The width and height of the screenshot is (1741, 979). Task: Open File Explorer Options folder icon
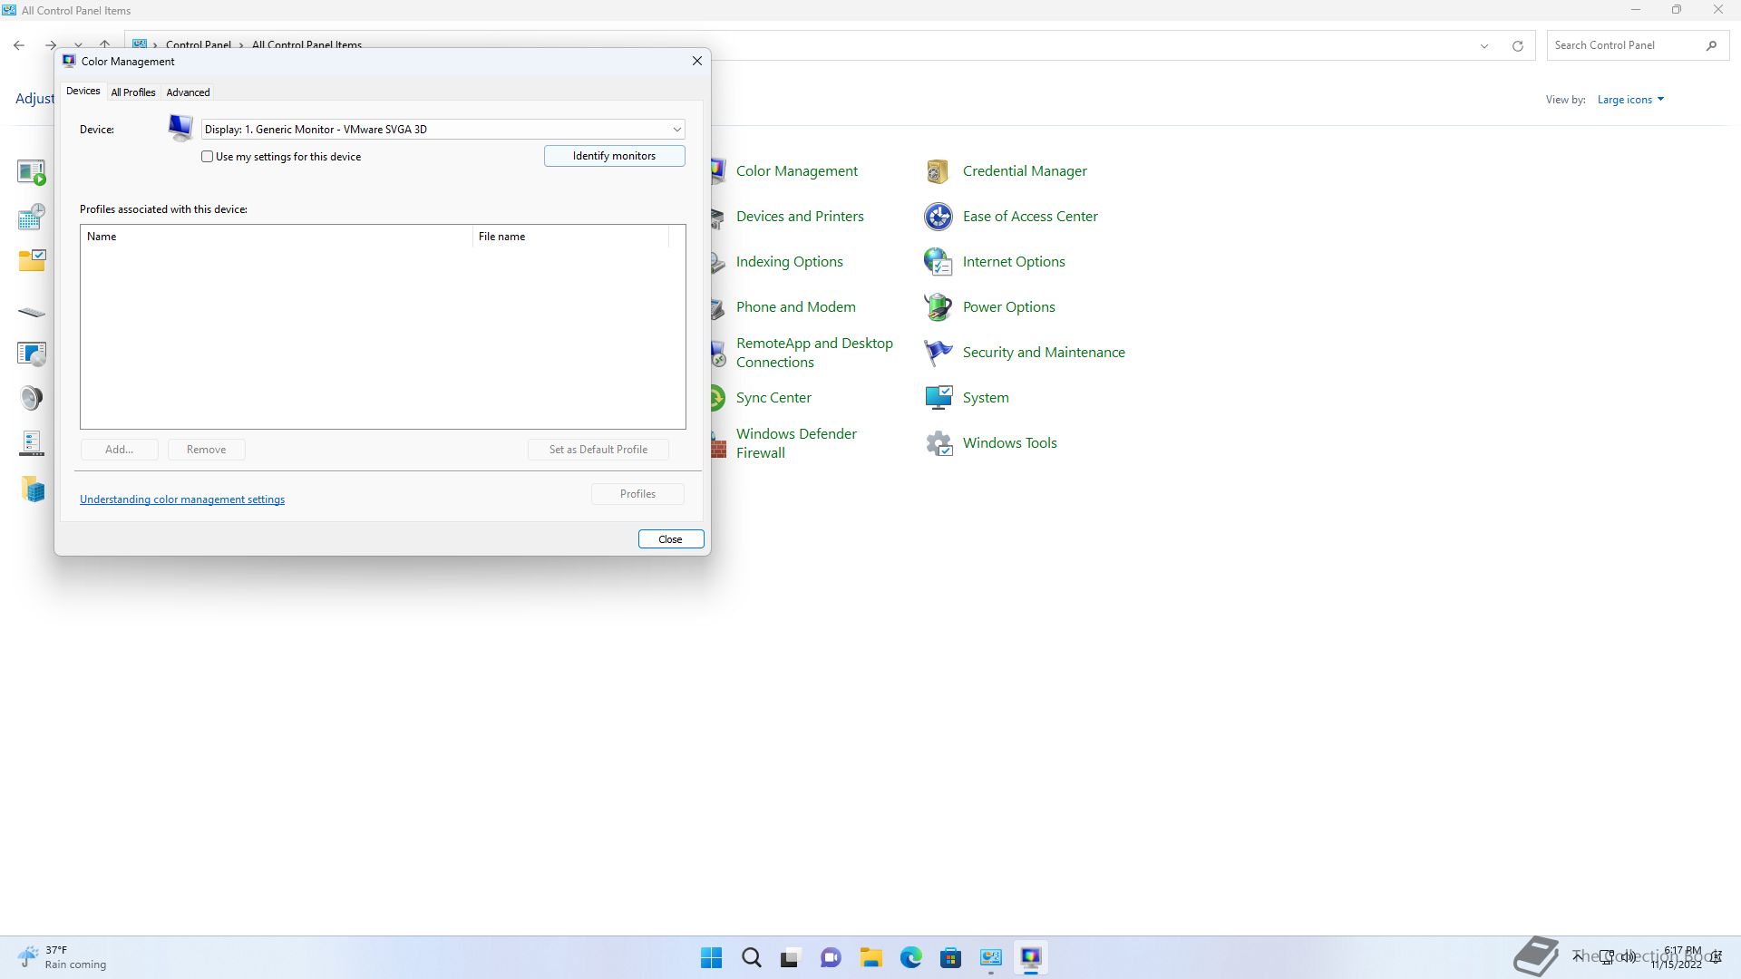tap(32, 261)
